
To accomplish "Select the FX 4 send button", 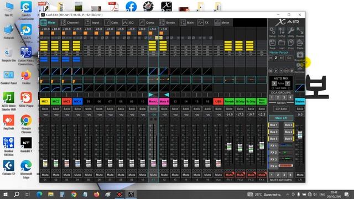I will [273, 166].
